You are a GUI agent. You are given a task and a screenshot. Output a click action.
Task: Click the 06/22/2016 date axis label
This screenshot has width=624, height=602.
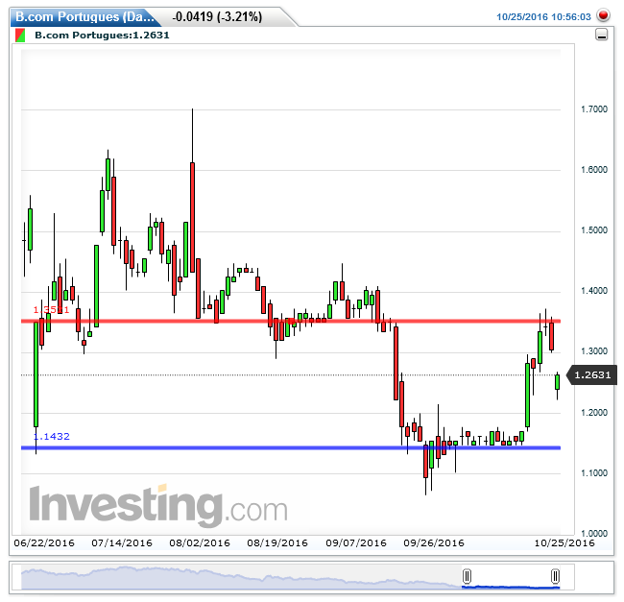click(x=44, y=543)
